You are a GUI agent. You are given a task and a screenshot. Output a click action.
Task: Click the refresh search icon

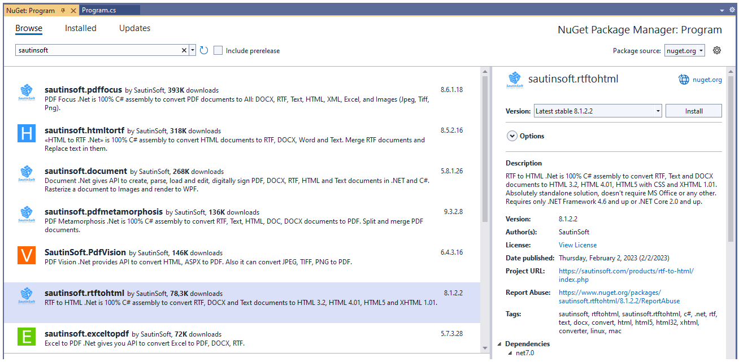point(203,50)
